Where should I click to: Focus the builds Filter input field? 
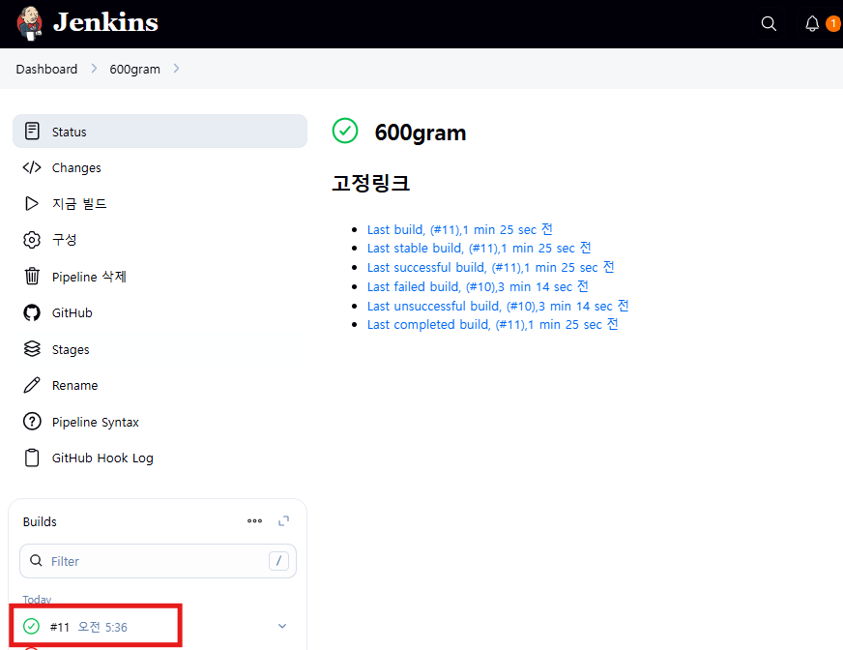[158, 561]
